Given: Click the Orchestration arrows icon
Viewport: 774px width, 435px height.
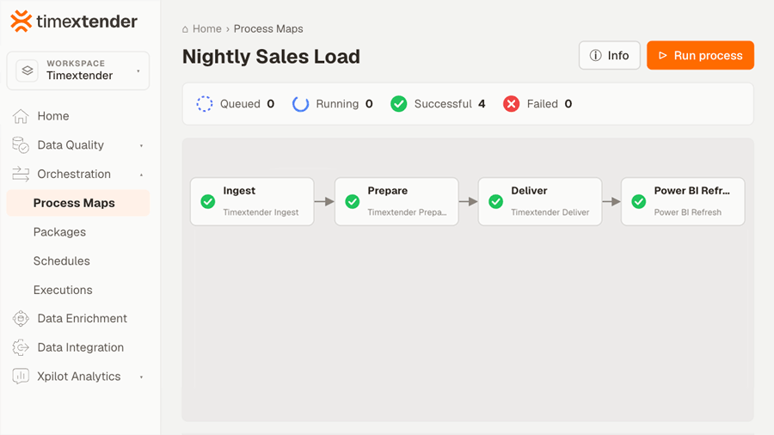Looking at the screenshot, I should pyautogui.click(x=21, y=174).
